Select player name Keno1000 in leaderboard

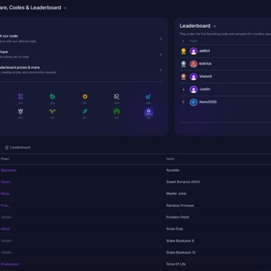pyautogui.click(x=208, y=102)
